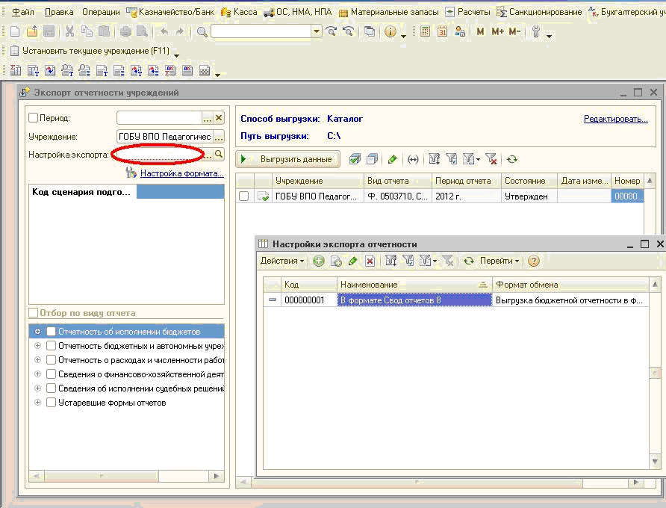Check Отчетность об исполнении бюджетов checkbox
Screen dimensions: 666x508
click(52, 331)
